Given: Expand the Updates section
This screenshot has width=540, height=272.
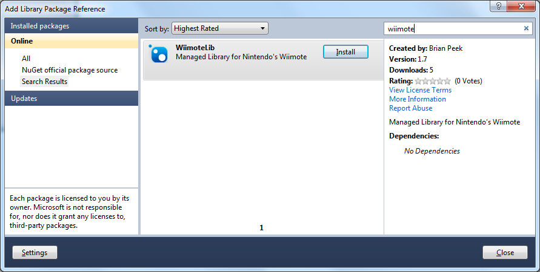Looking at the screenshot, I should [x=72, y=99].
